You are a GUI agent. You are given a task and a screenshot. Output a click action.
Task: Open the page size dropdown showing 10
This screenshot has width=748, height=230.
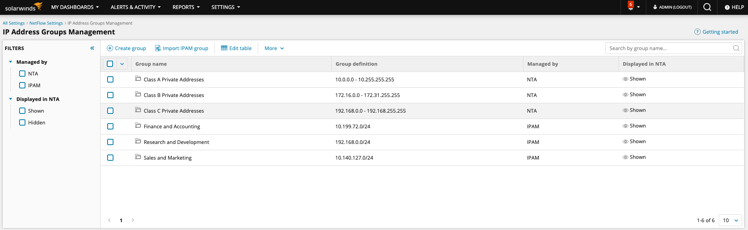[x=730, y=220]
